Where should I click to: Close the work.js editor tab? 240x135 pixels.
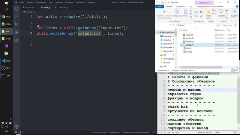tap(55, 7)
